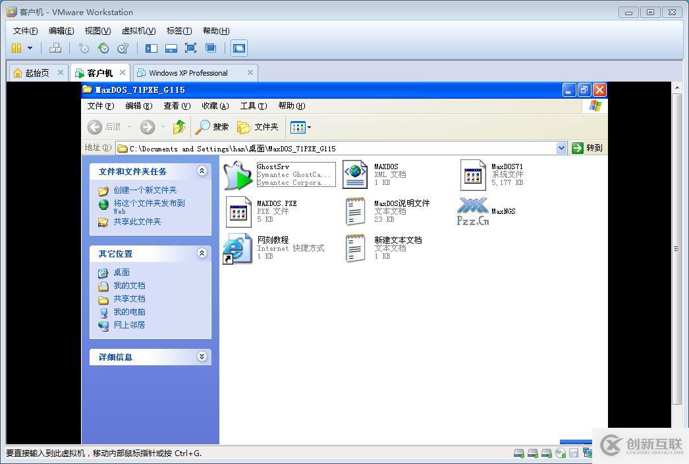Select the 网刻教程 Internet shortcut icon
This screenshot has height=464, width=689.
(x=238, y=249)
